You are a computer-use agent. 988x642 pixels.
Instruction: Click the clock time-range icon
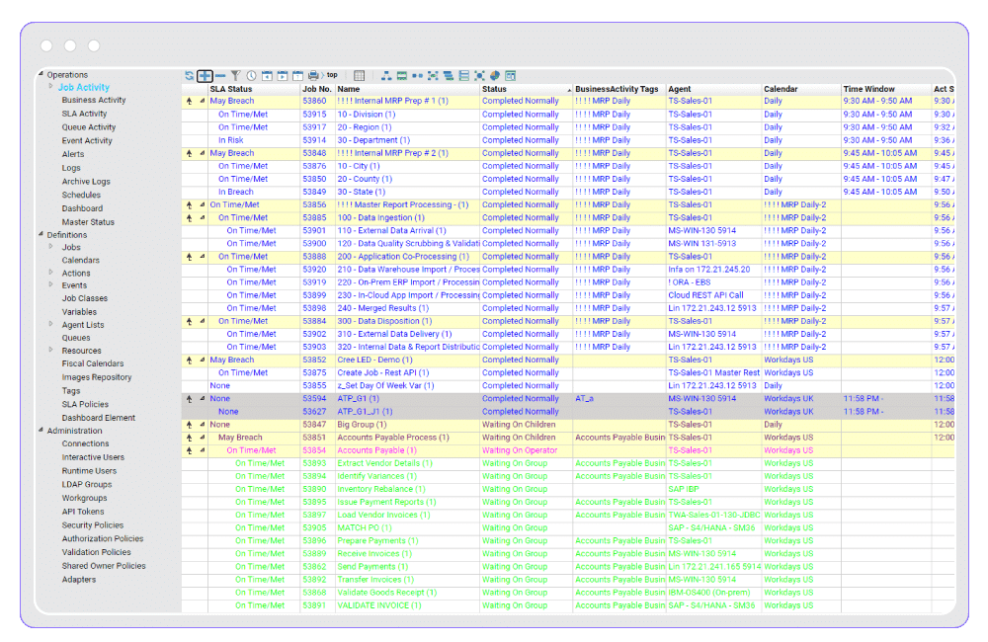tap(252, 75)
